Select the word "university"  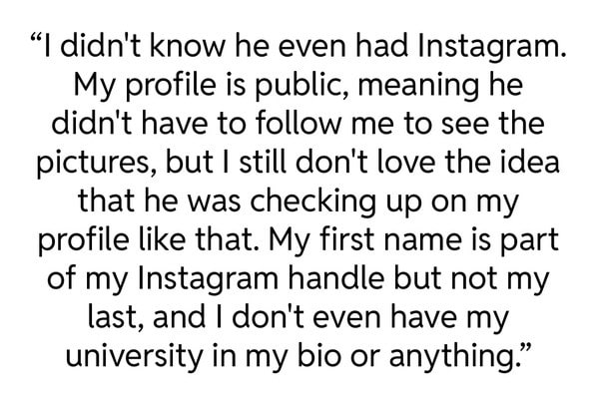133,358
